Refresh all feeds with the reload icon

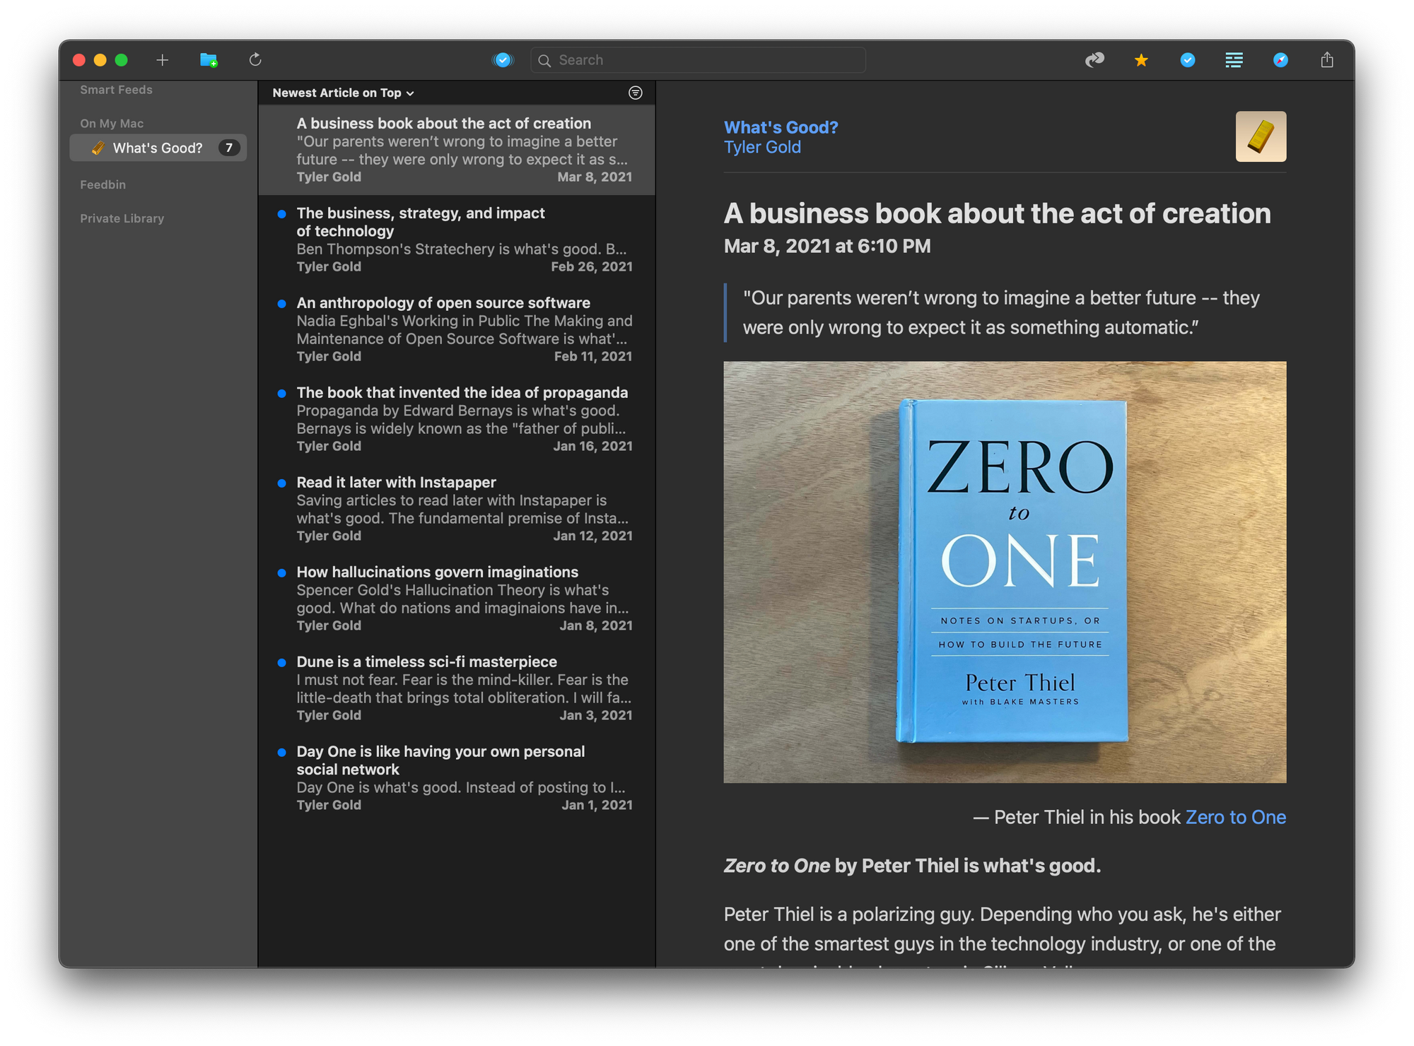[x=255, y=60]
